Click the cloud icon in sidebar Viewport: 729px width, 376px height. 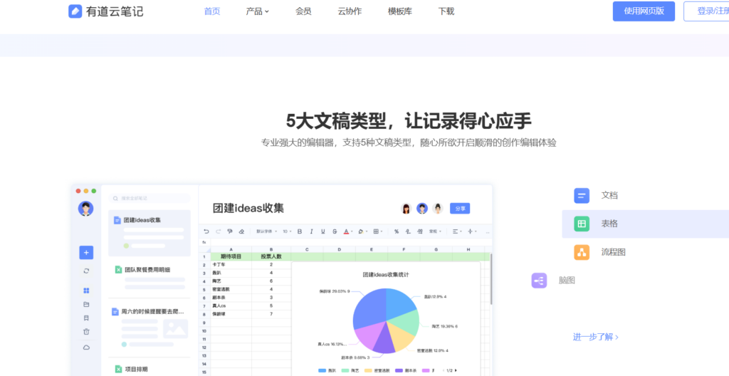pyautogui.click(x=86, y=347)
